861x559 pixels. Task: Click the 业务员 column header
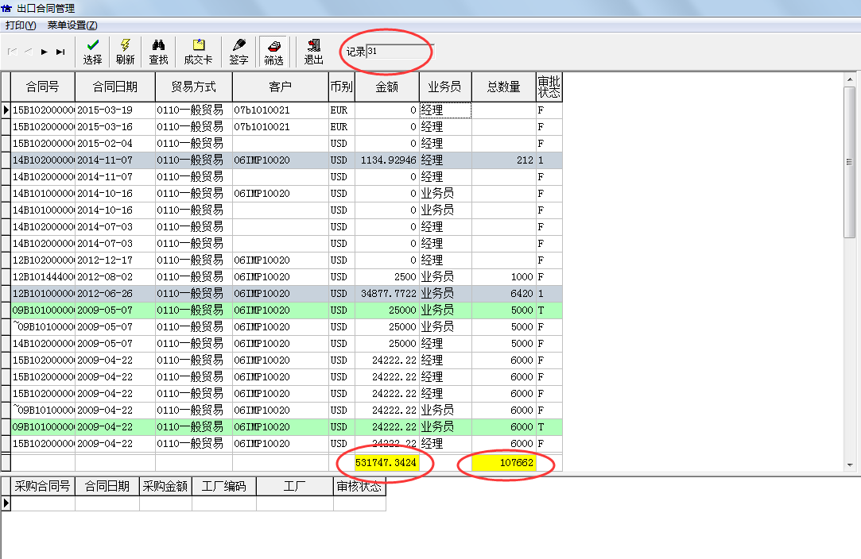(444, 87)
